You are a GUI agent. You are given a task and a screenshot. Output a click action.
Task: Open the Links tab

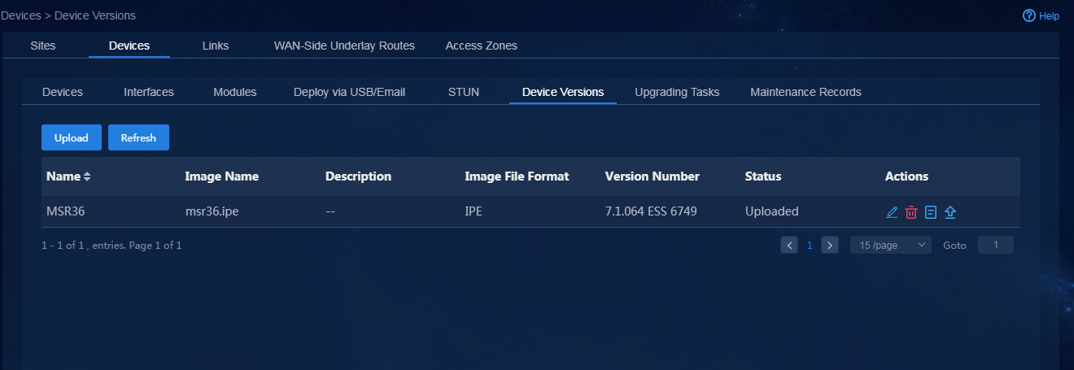click(x=216, y=46)
